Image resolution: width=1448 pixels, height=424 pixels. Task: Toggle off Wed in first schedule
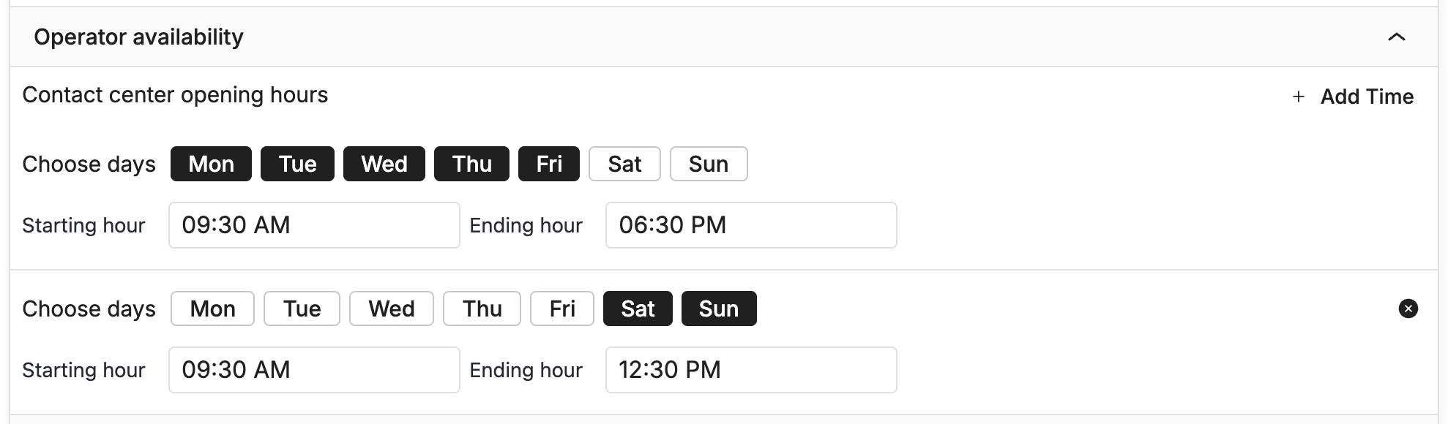384,164
